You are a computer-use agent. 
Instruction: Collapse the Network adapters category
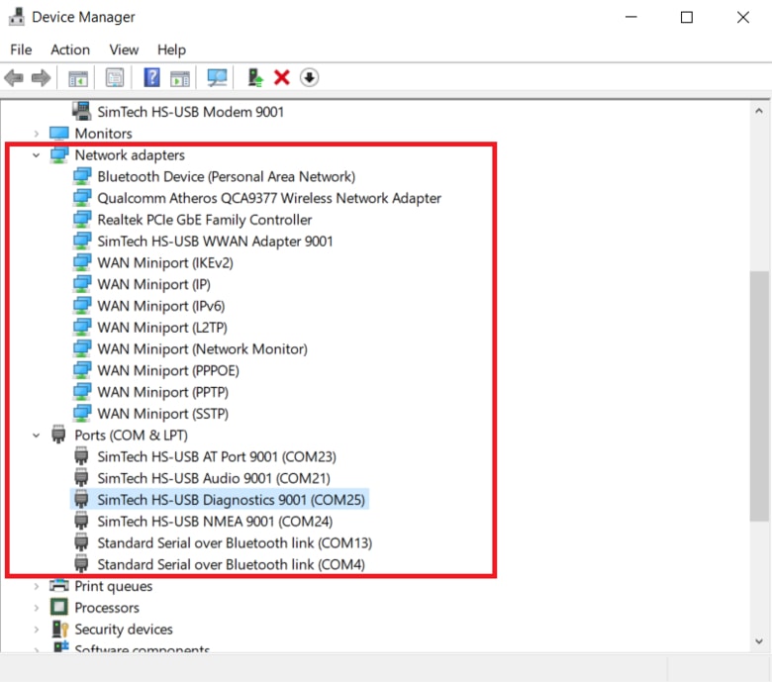pos(36,155)
